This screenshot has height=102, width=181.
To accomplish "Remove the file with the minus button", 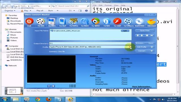I will tap(152, 35).
